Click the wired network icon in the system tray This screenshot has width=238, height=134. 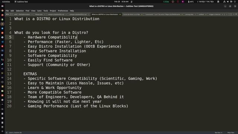(x=224, y=1)
